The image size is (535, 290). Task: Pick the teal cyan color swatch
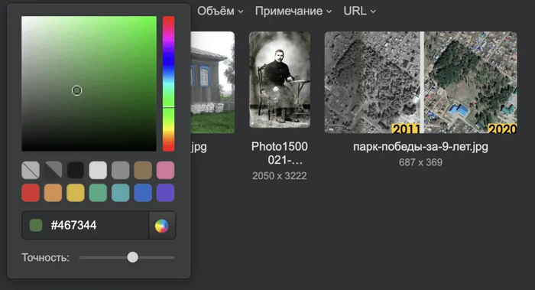point(121,193)
